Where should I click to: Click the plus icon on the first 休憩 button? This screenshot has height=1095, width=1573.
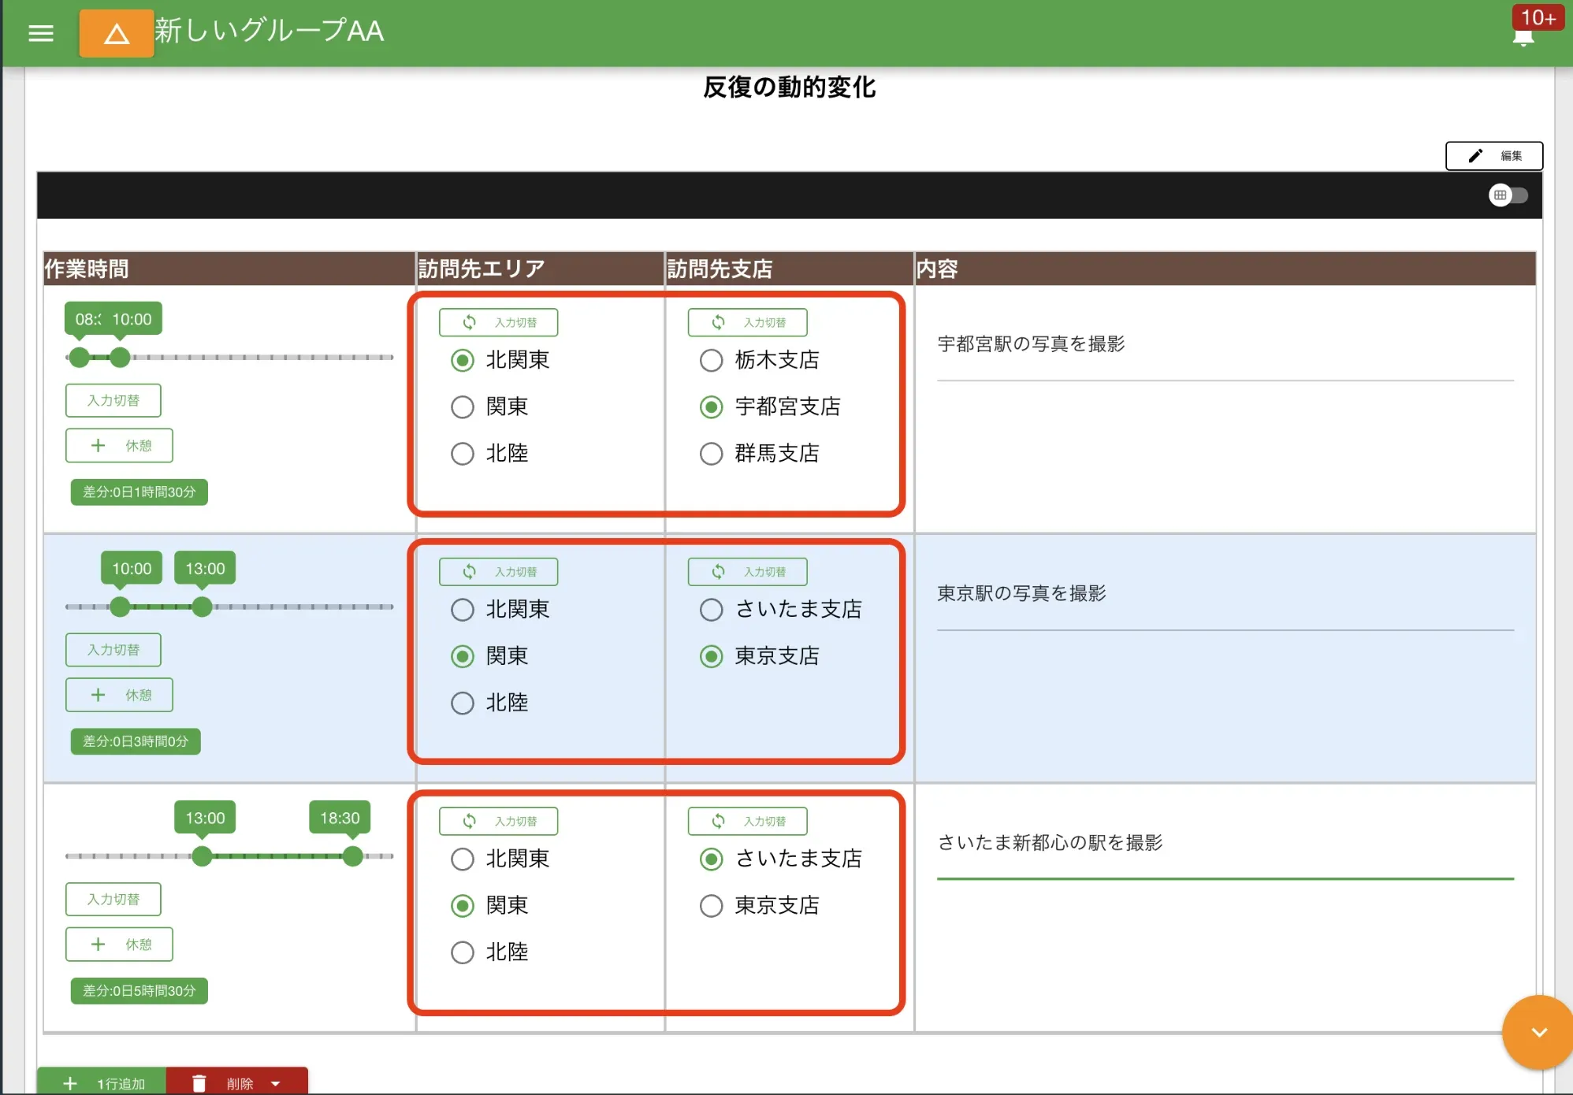coord(98,445)
